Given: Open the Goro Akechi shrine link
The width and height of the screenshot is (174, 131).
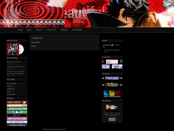Looking at the screenshot, I should pyautogui.click(x=35, y=42).
